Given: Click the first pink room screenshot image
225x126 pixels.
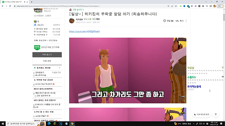Looking at the screenshot, I should pos(128,71).
